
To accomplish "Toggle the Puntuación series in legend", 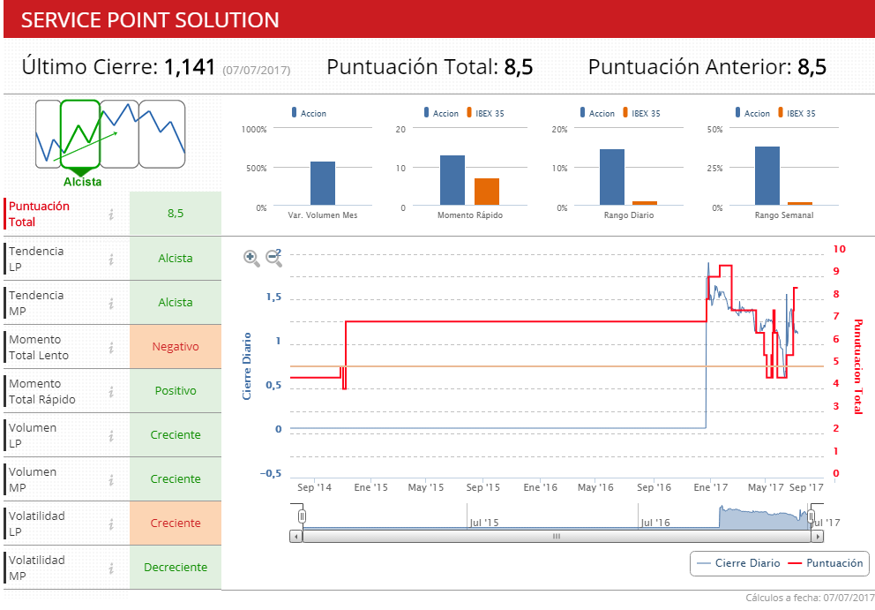I will pyautogui.click(x=825, y=563).
